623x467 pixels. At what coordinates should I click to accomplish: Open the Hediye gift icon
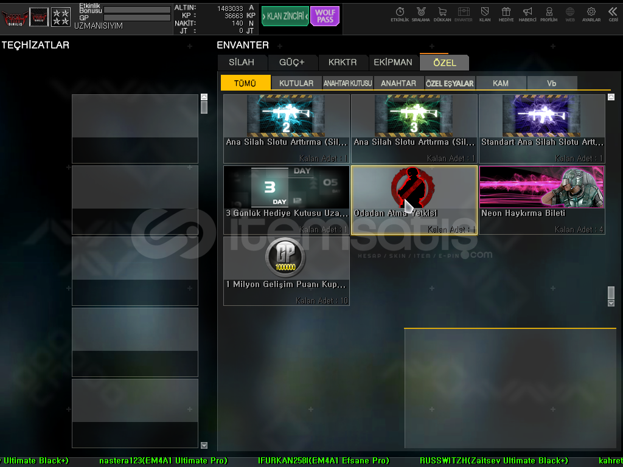[x=506, y=14]
